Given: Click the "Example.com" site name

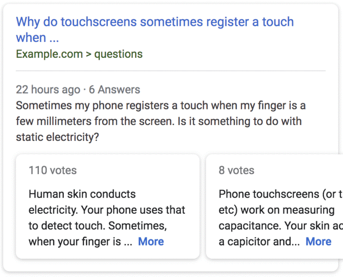Looking at the screenshot, I should coord(49,54).
